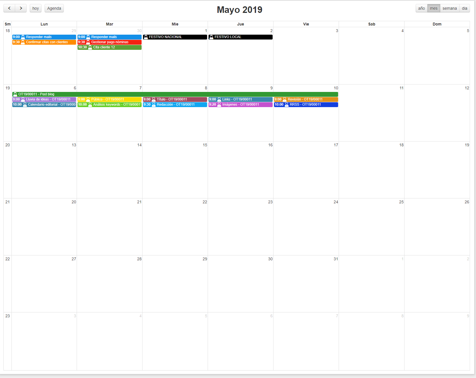This screenshot has height=378, width=476.
Task: Click user icon on 'Imágenes' event
Action: click(219, 105)
